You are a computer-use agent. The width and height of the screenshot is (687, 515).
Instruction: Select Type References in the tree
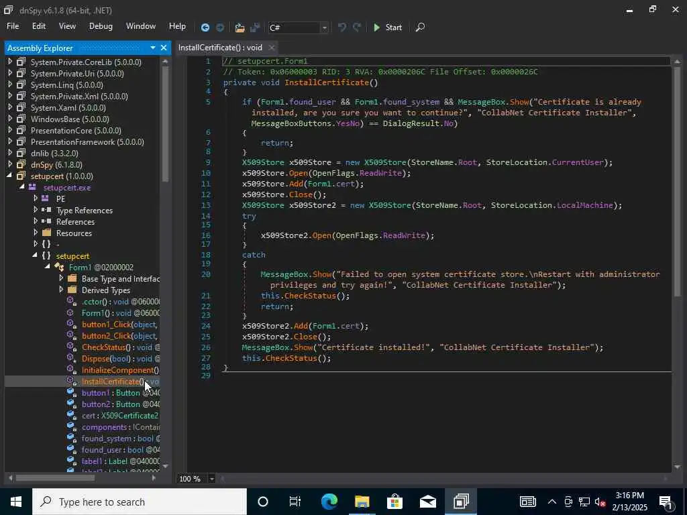point(85,210)
